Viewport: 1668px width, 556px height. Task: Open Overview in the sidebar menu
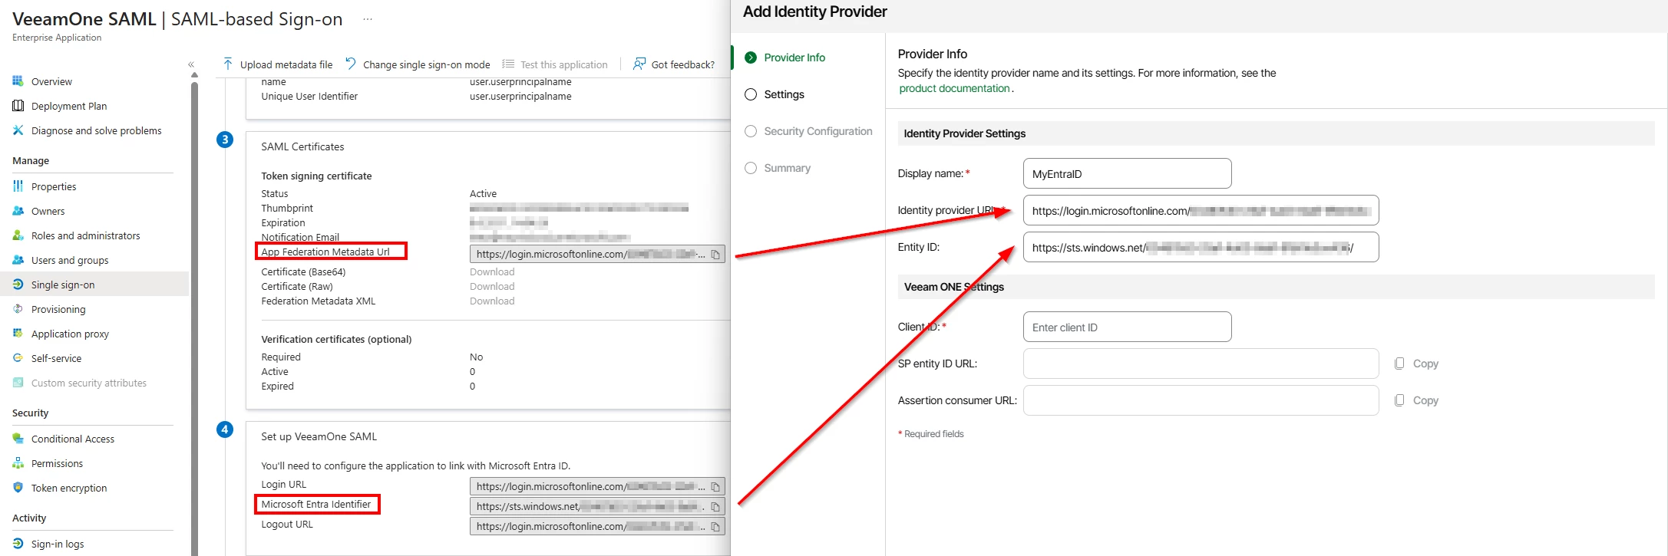(51, 81)
